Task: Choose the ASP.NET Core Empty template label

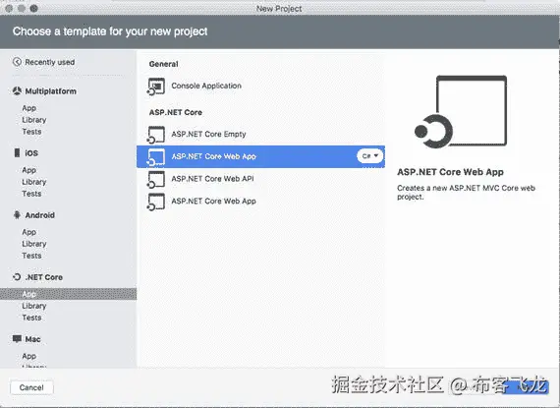Action: [x=208, y=134]
